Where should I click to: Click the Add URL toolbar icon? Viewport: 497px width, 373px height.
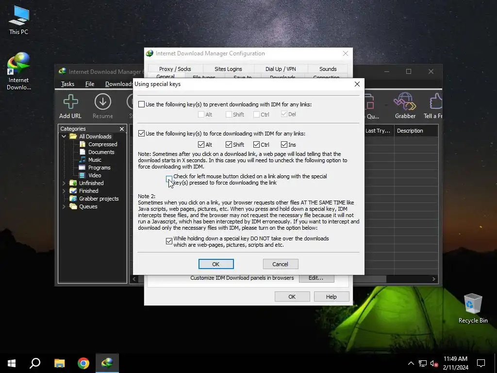tap(71, 102)
